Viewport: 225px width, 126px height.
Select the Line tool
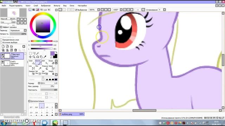pos(32,68)
